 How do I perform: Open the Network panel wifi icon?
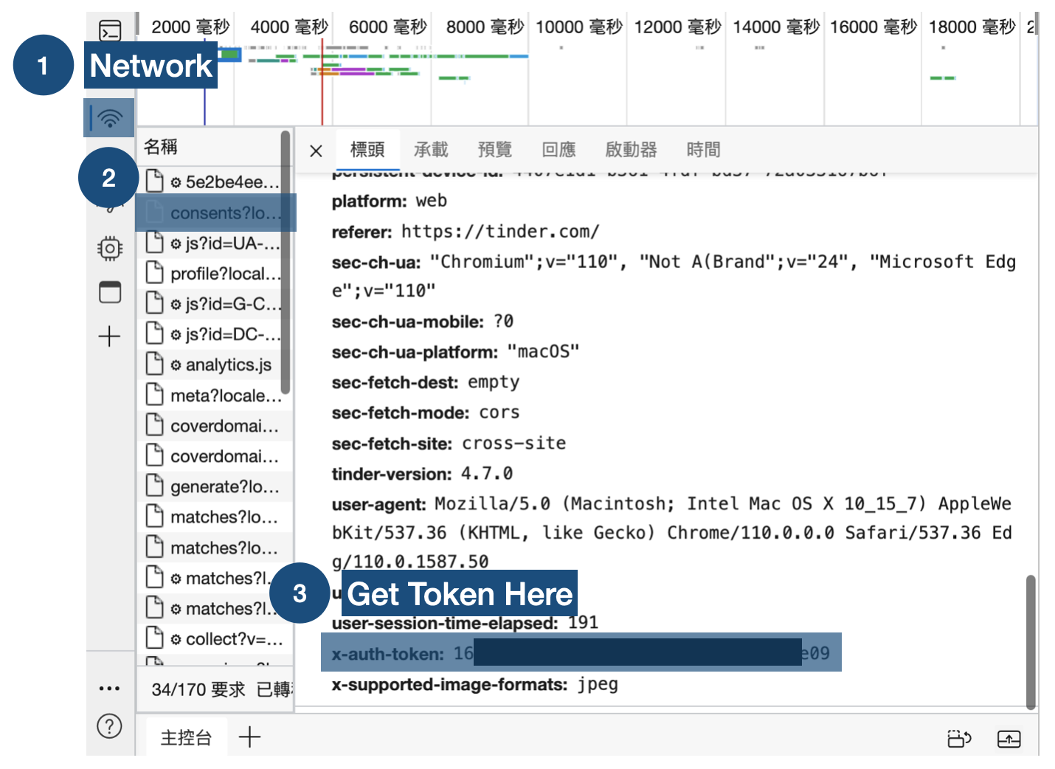(109, 117)
